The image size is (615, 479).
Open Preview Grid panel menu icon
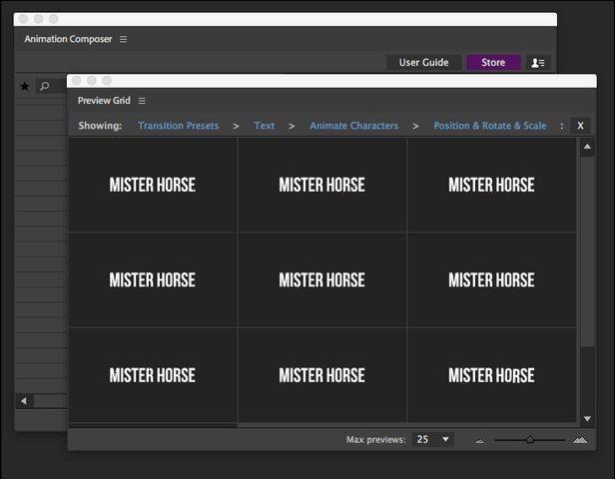click(143, 101)
